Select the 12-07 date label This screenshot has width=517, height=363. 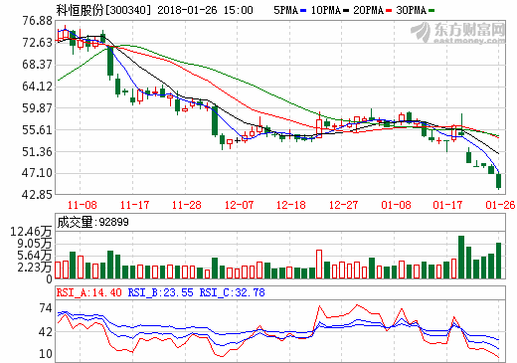[x=239, y=205]
